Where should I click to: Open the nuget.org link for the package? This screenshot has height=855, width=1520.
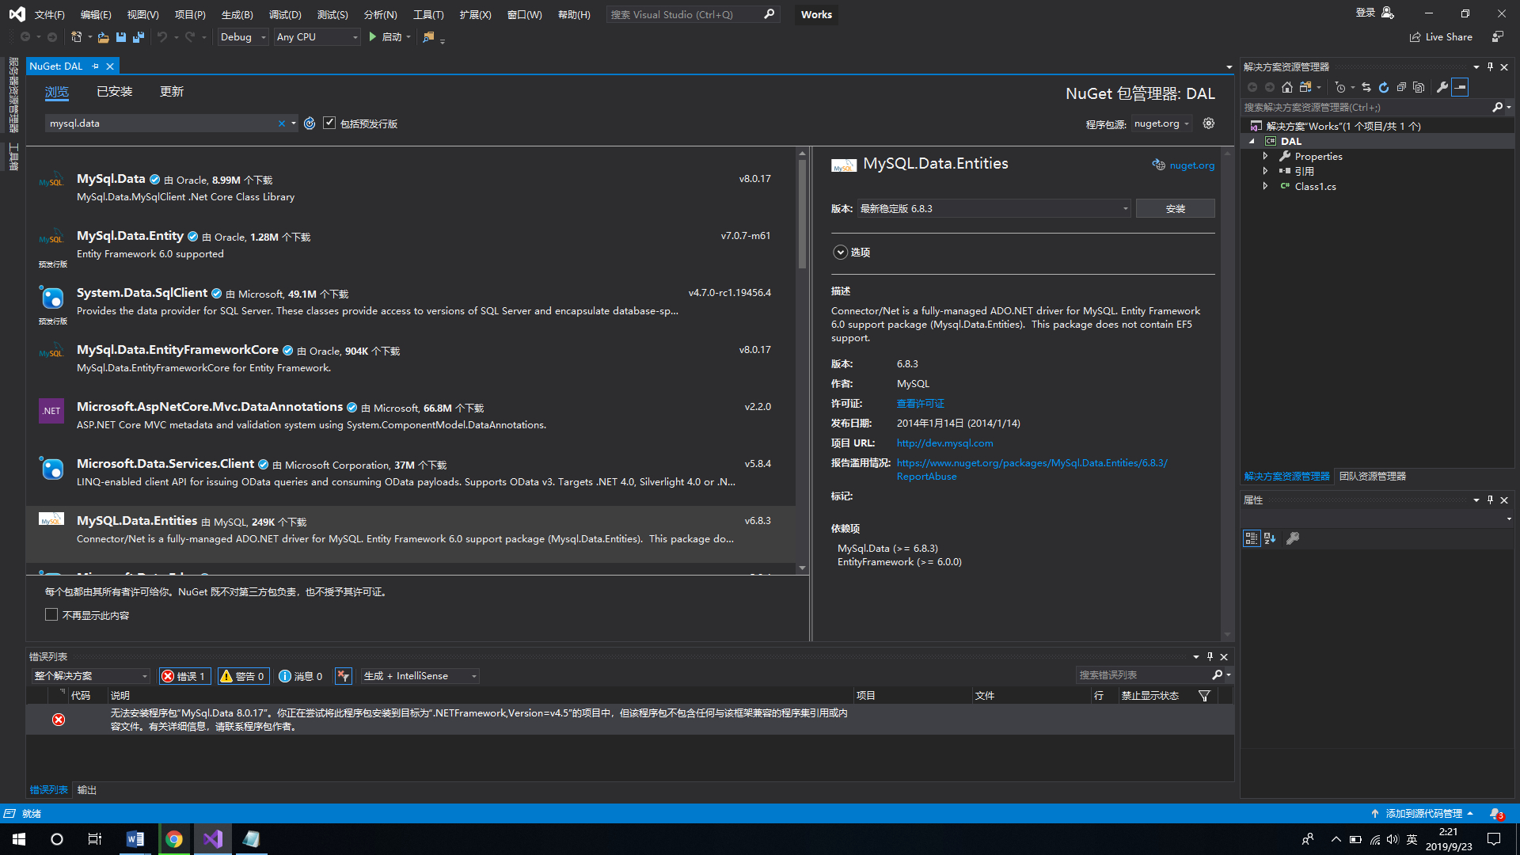point(1191,165)
